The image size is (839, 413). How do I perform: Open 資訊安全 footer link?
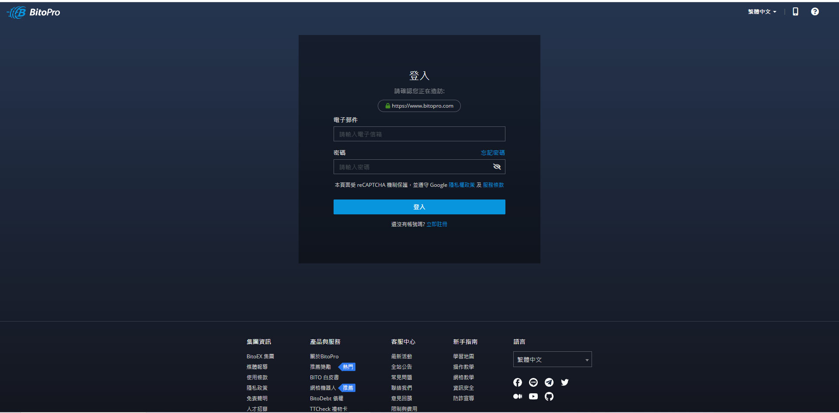coord(464,388)
